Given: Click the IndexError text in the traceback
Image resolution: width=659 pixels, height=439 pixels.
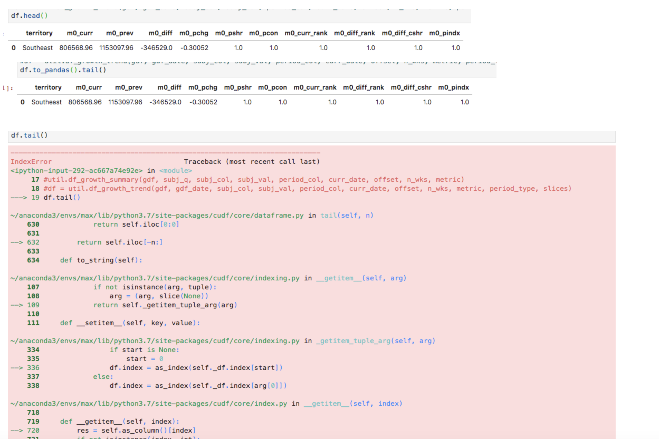Looking at the screenshot, I should 31,162.
